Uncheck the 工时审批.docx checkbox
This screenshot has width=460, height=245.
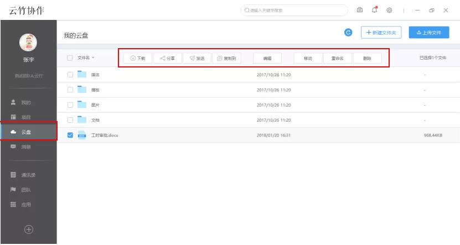tap(70, 135)
